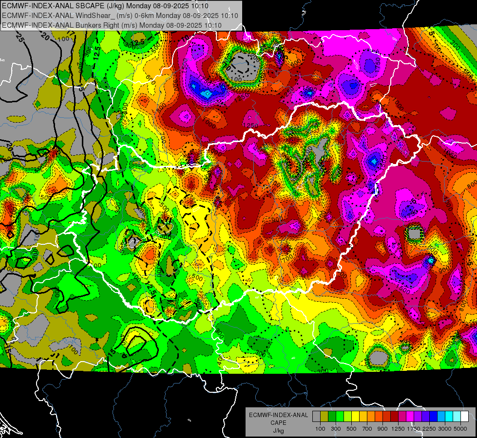Image resolution: width=477 pixels, height=438 pixels.
Task: Click the pure blue legend swatch
Action: [434, 416]
